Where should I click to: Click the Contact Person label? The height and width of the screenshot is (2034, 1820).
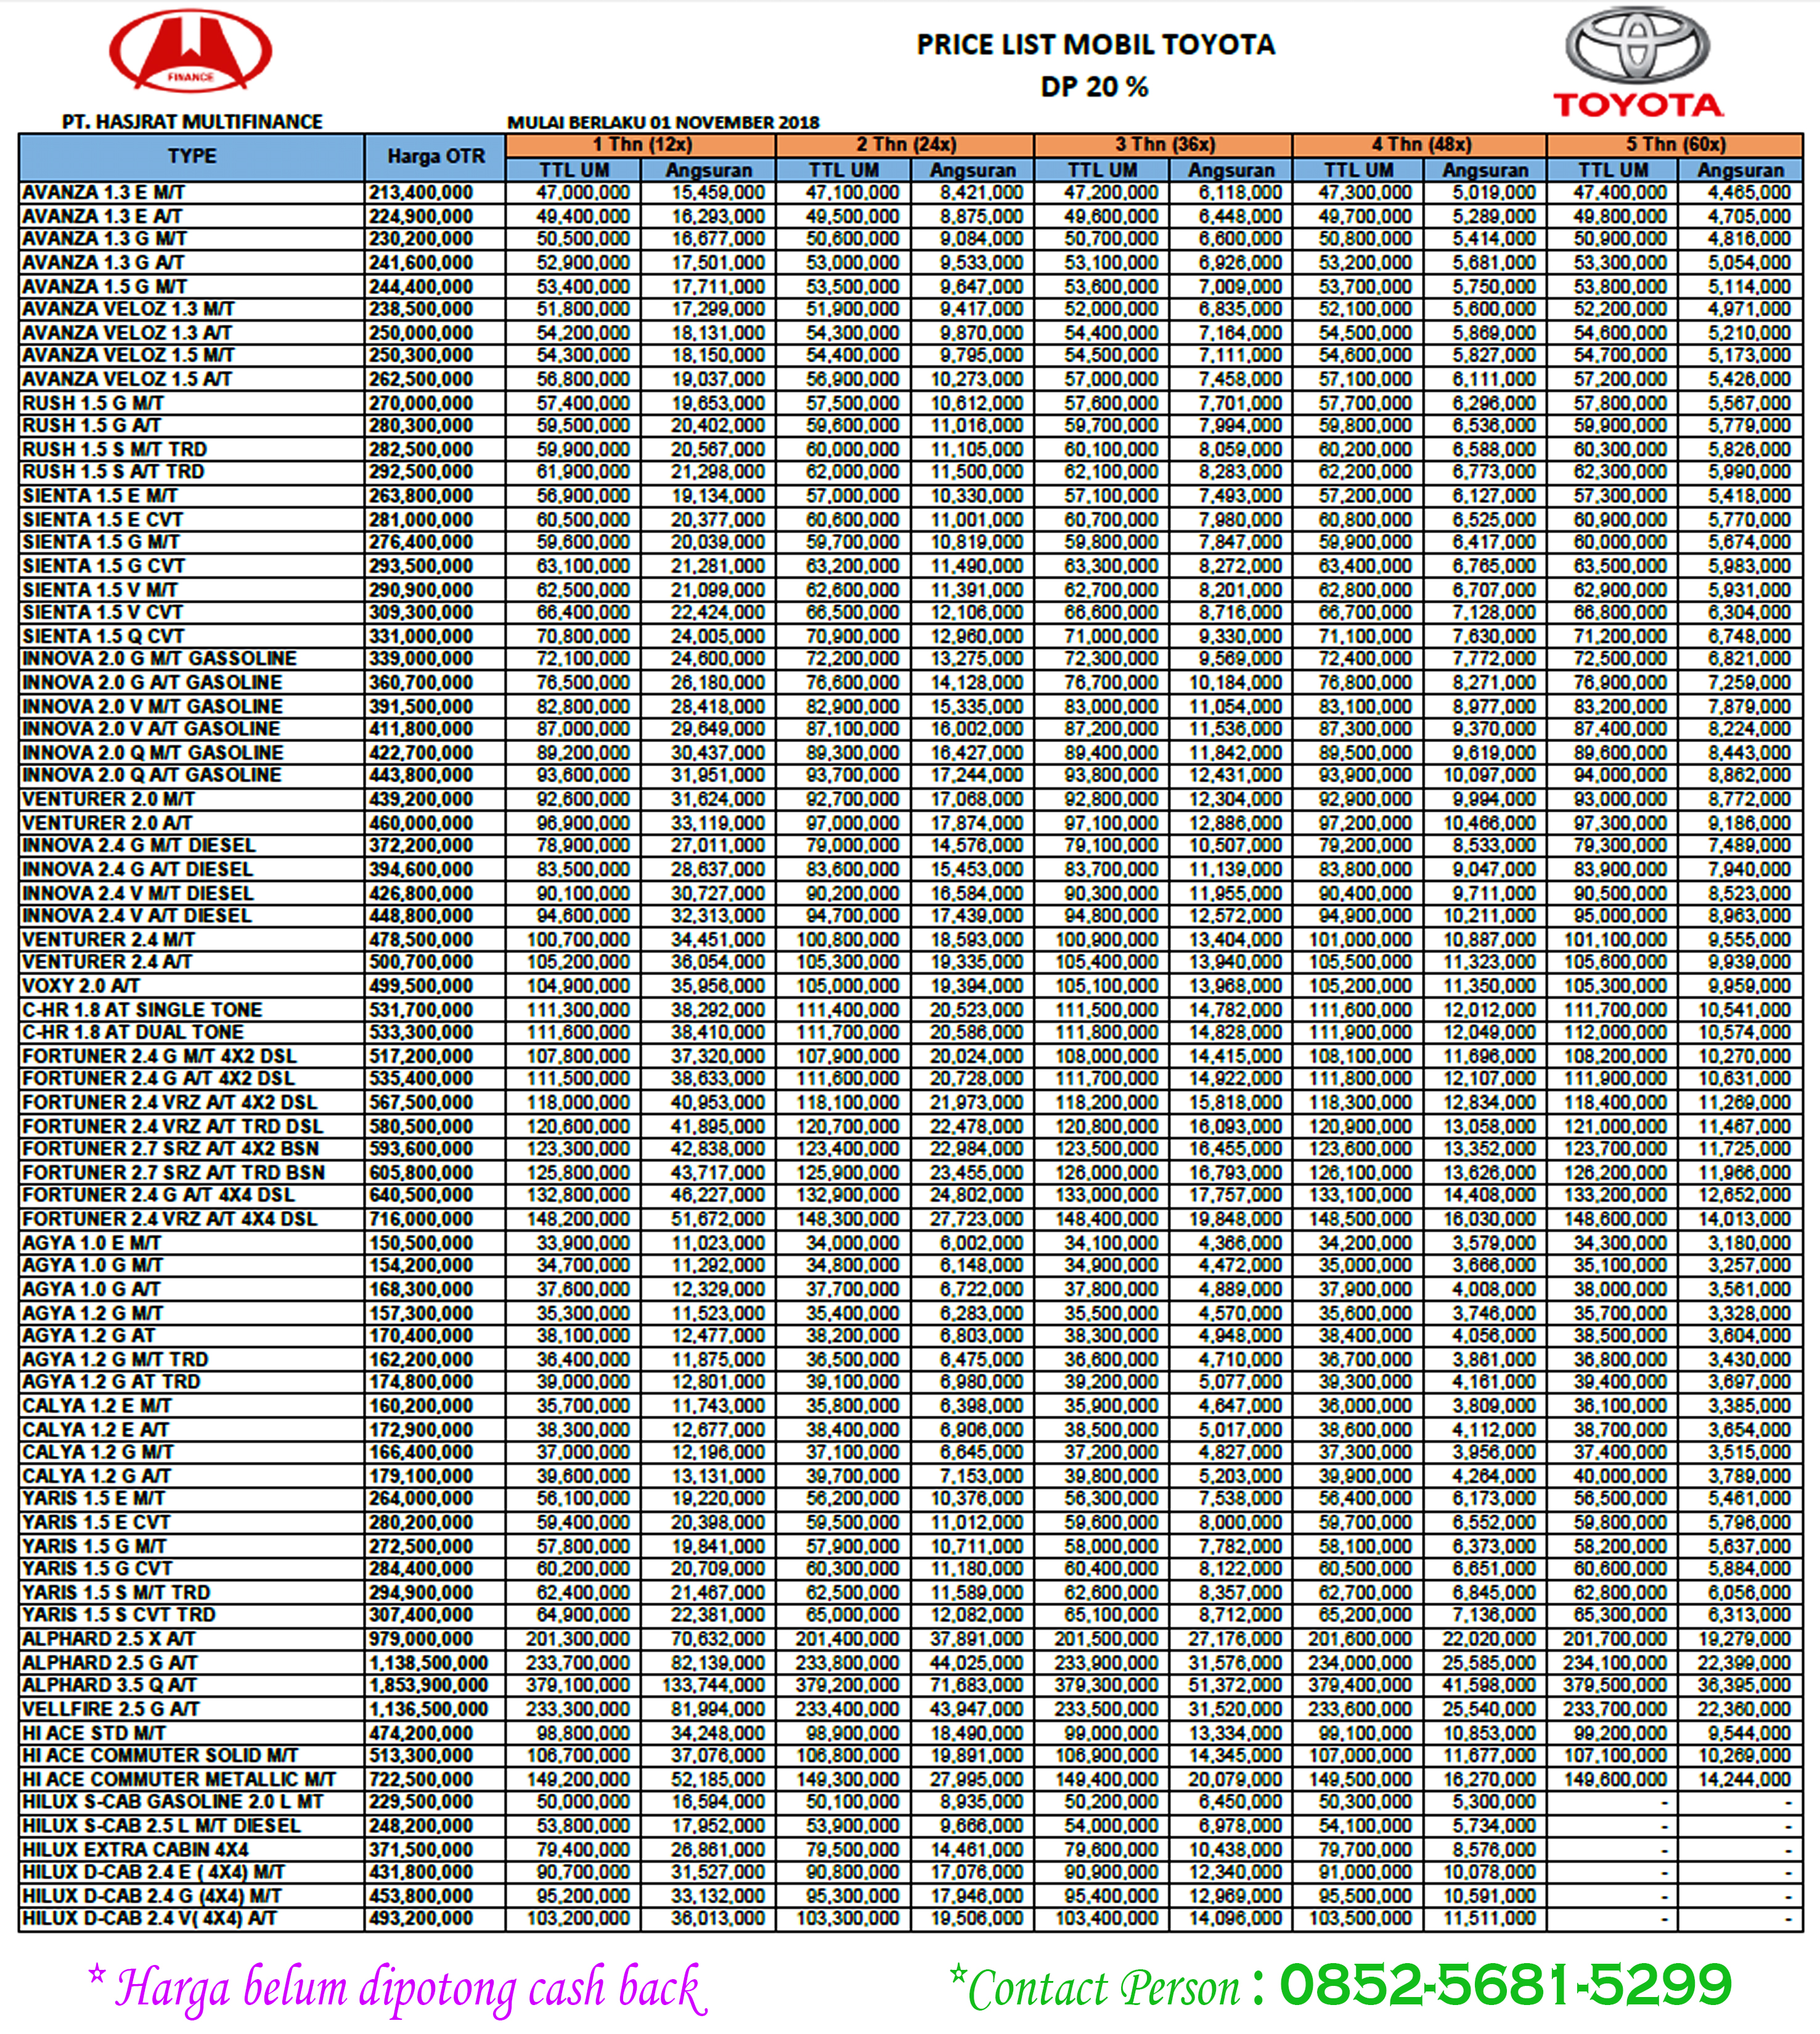(x=1095, y=1987)
